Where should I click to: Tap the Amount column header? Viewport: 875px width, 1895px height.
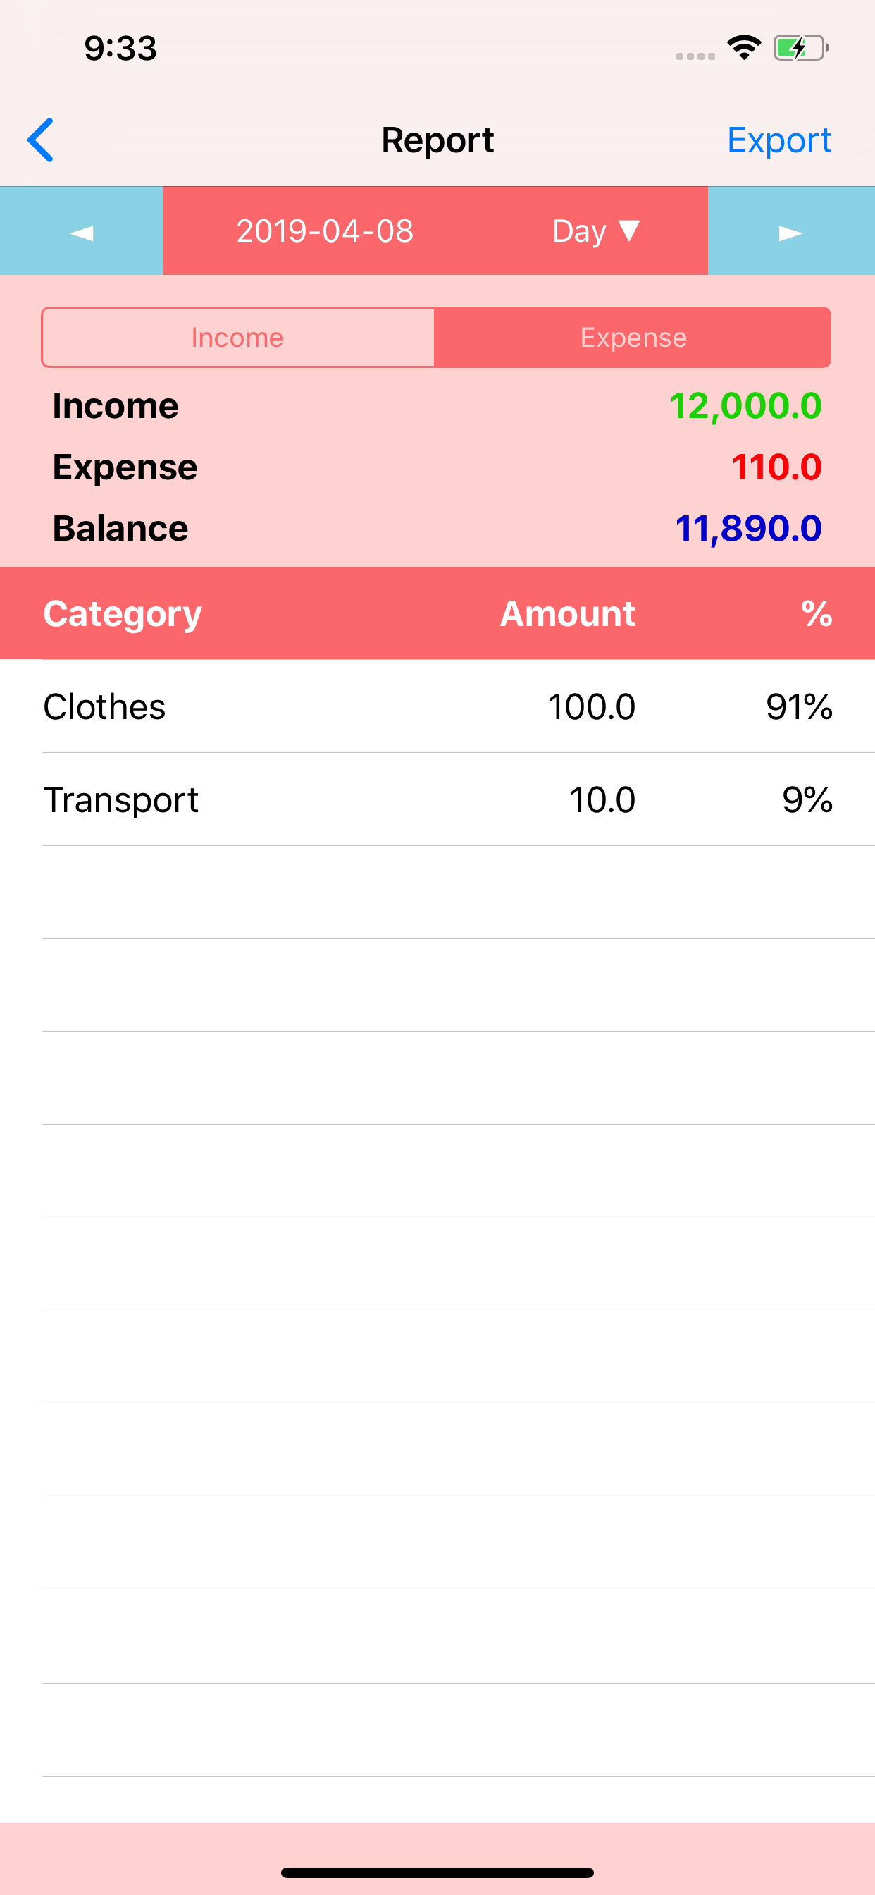567,614
